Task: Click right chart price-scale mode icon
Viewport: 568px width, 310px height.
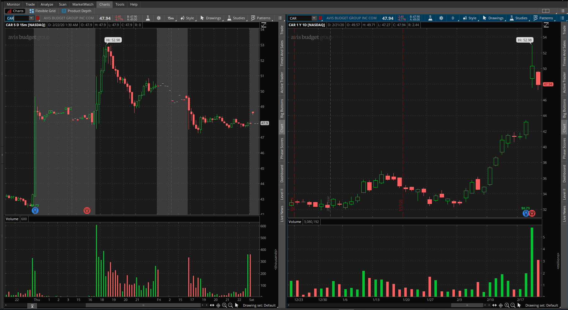Action: [x=546, y=25]
